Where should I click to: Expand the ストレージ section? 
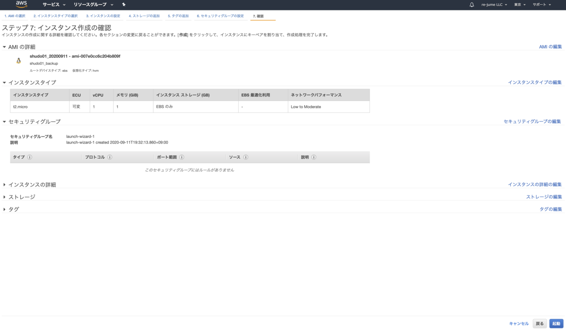coord(5,197)
